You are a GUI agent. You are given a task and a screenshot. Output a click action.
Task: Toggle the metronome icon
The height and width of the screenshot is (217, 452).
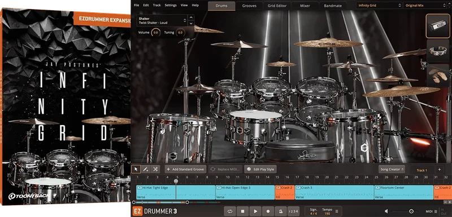(x=280, y=211)
